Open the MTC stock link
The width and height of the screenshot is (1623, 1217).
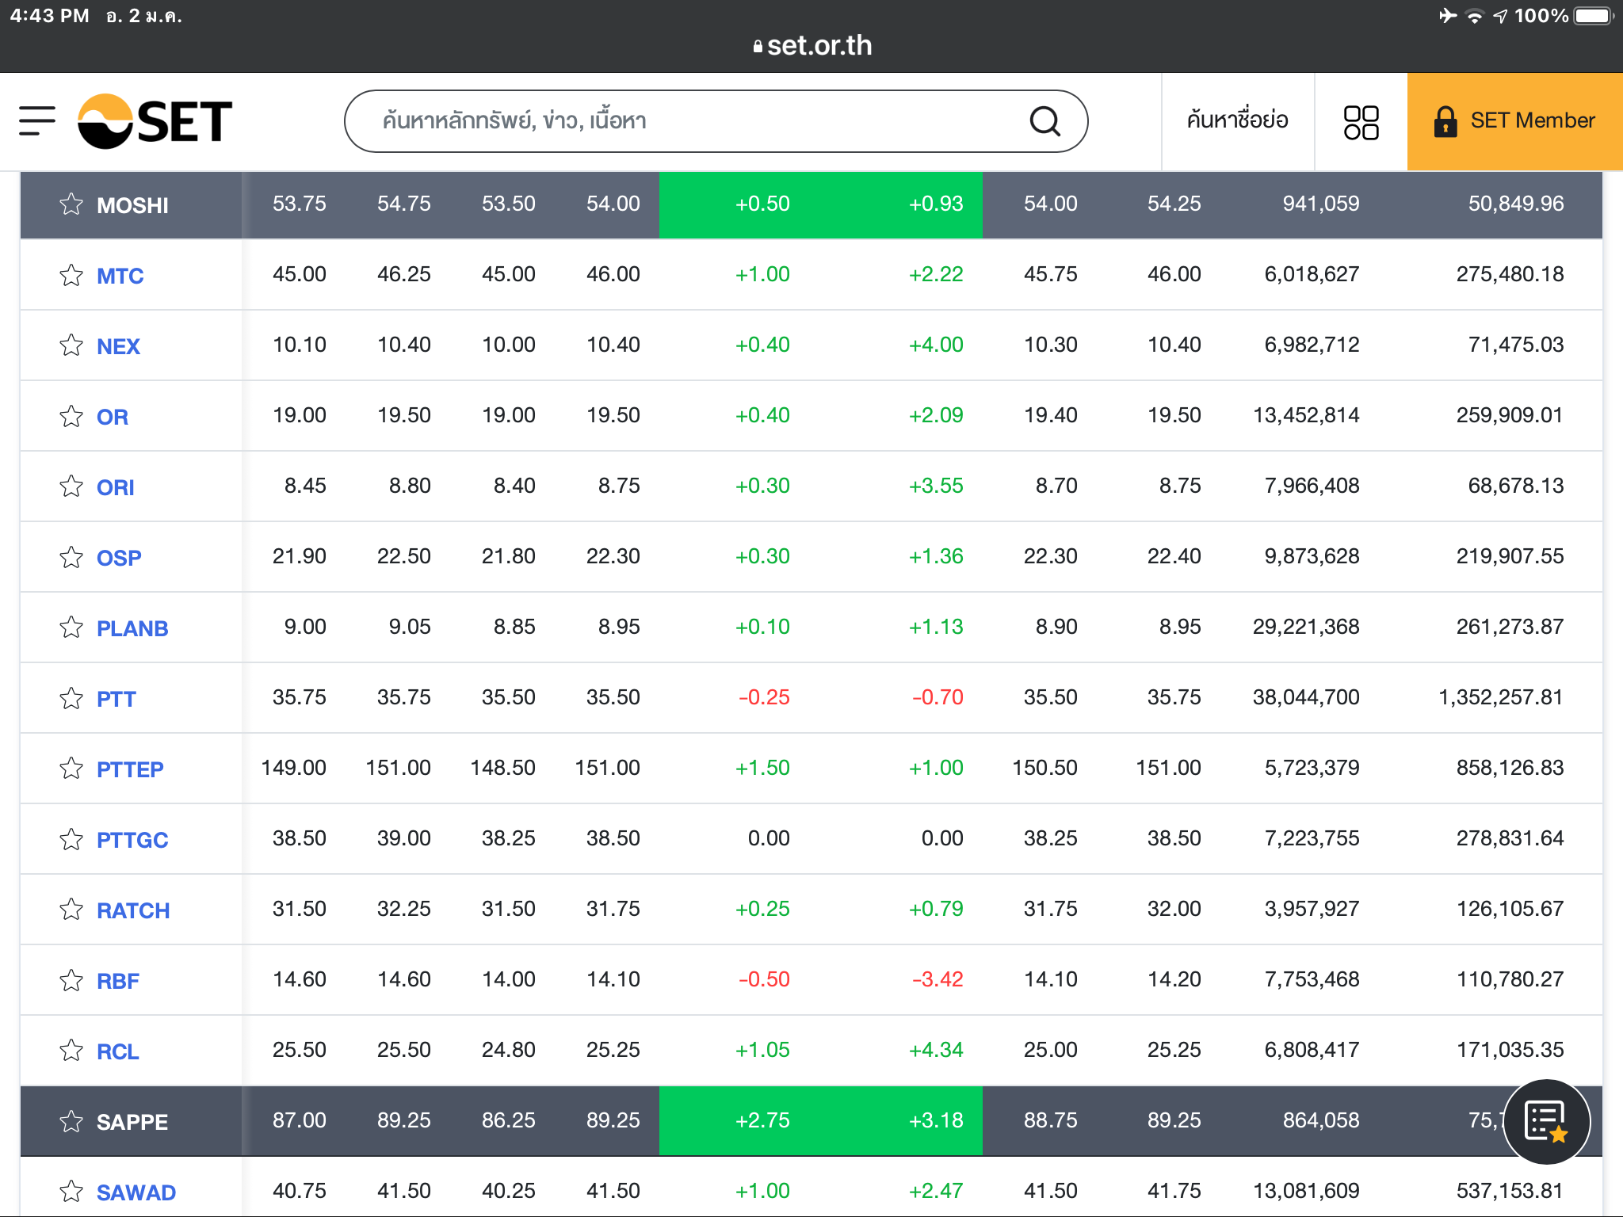coord(120,276)
